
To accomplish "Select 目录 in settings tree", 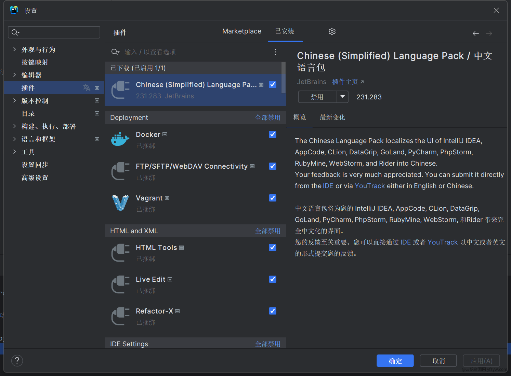I will (28, 114).
